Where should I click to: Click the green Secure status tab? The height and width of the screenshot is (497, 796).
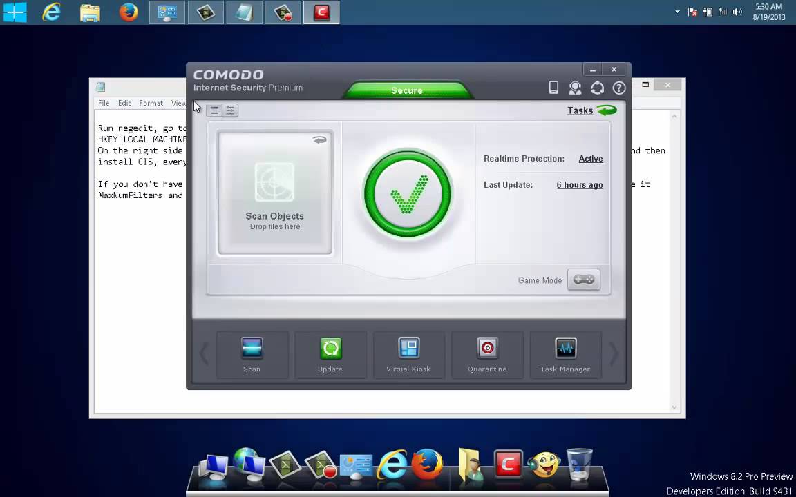coord(407,90)
